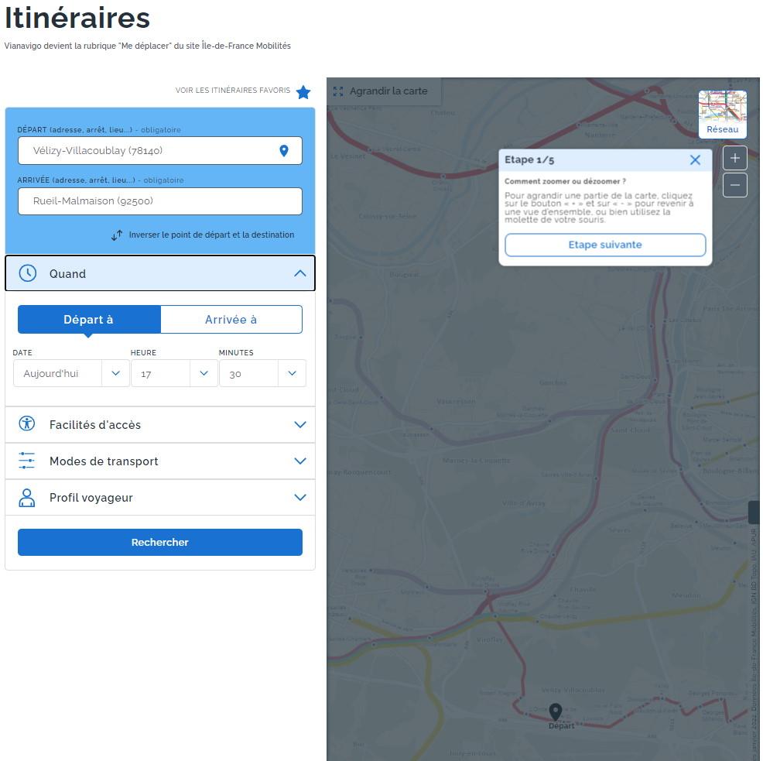Viewport: 763px width, 761px height.
Task: Close the Etape 1/5 tutorial popup
Action: pyautogui.click(x=695, y=160)
